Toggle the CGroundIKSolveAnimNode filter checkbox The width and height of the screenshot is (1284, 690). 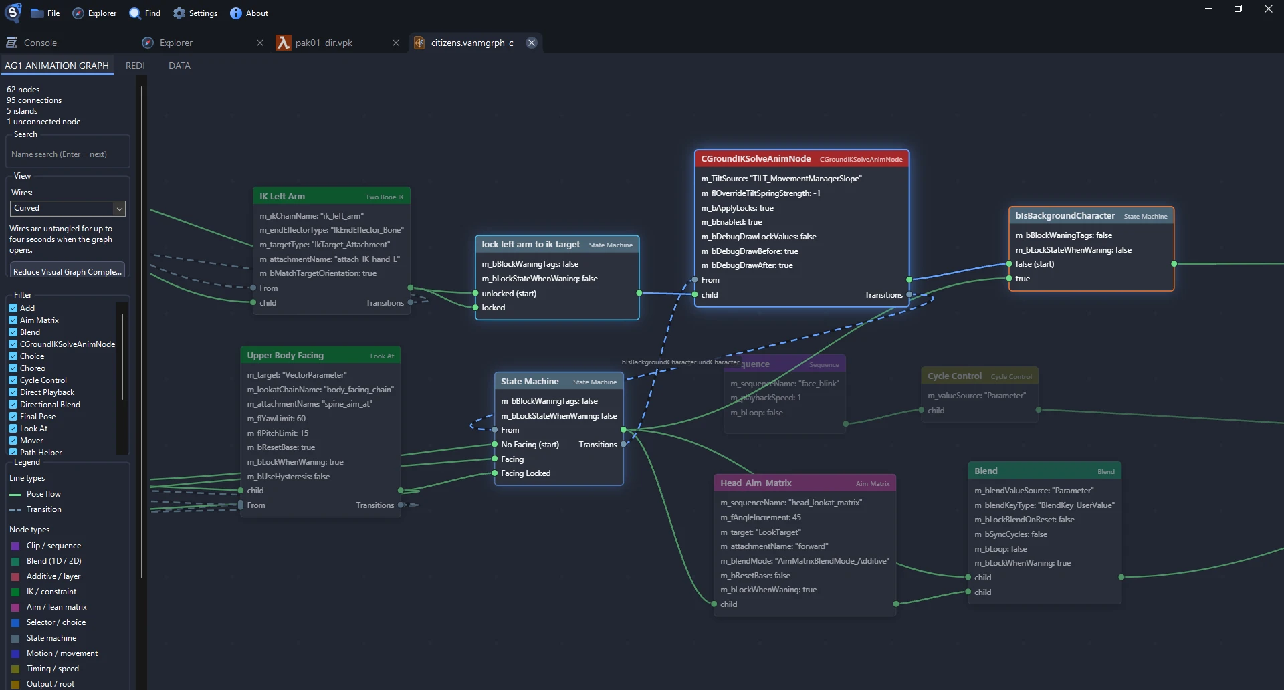point(13,344)
